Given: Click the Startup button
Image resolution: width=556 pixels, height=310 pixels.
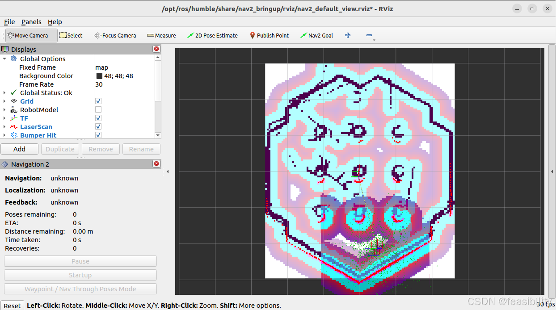Looking at the screenshot, I should (x=80, y=275).
